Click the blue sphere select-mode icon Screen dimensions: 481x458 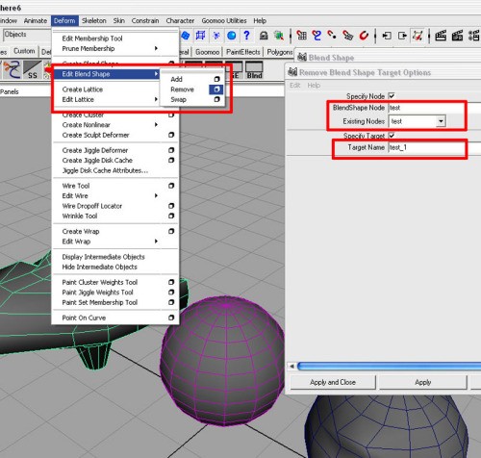pyautogui.click(x=232, y=36)
